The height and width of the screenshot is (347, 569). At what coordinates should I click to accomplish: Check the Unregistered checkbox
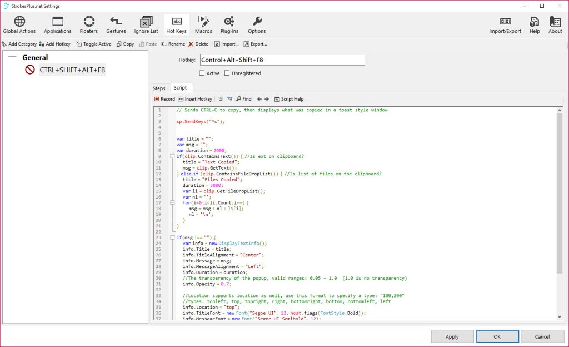[x=227, y=73]
